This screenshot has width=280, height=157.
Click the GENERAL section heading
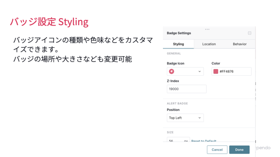click(x=174, y=53)
